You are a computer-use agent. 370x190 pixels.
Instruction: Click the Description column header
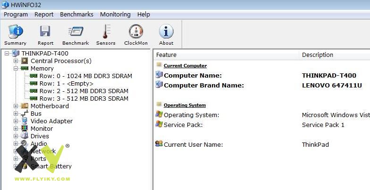click(x=335, y=55)
